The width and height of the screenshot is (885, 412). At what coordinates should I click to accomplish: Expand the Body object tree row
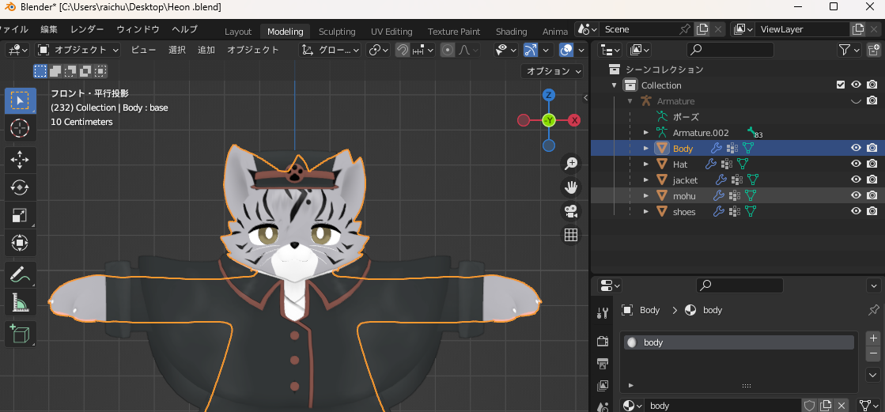pyautogui.click(x=646, y=149)
